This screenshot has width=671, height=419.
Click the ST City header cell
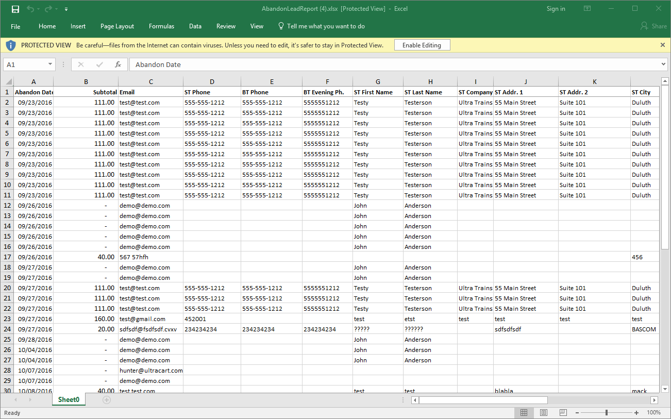pos(645,92)
